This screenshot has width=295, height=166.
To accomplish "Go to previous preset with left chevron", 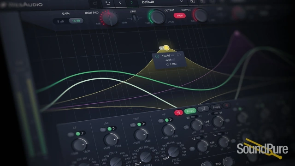I will (x=120, y=3).
